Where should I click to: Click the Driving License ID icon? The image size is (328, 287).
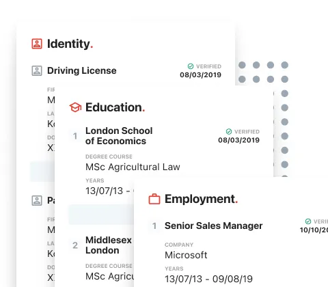coord(37,70)
